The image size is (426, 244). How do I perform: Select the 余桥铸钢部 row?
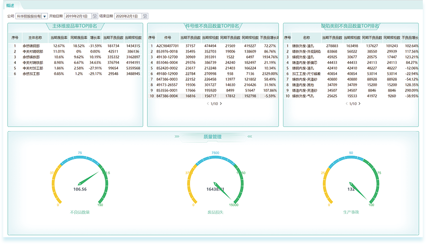[x=32, y=46]
